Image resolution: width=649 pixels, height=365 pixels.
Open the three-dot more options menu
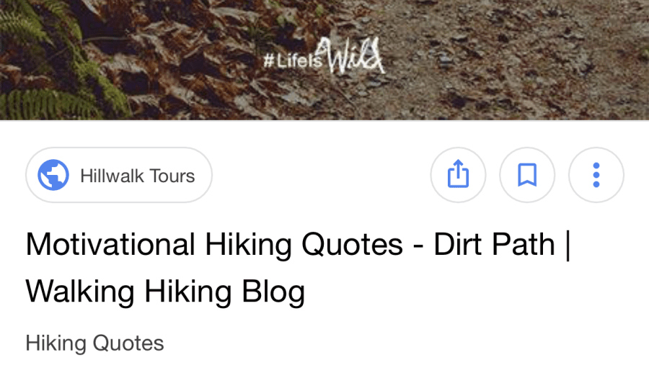(x=596, y=175)
